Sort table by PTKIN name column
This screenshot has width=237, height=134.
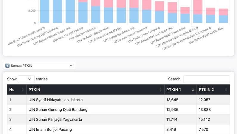pos(95,90)
